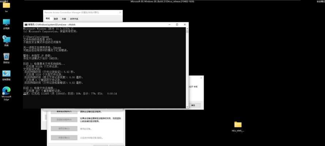Switch to 常规 tab in Remote Access properties
Viewport: 325px width, 146px height.
point(48,19)
